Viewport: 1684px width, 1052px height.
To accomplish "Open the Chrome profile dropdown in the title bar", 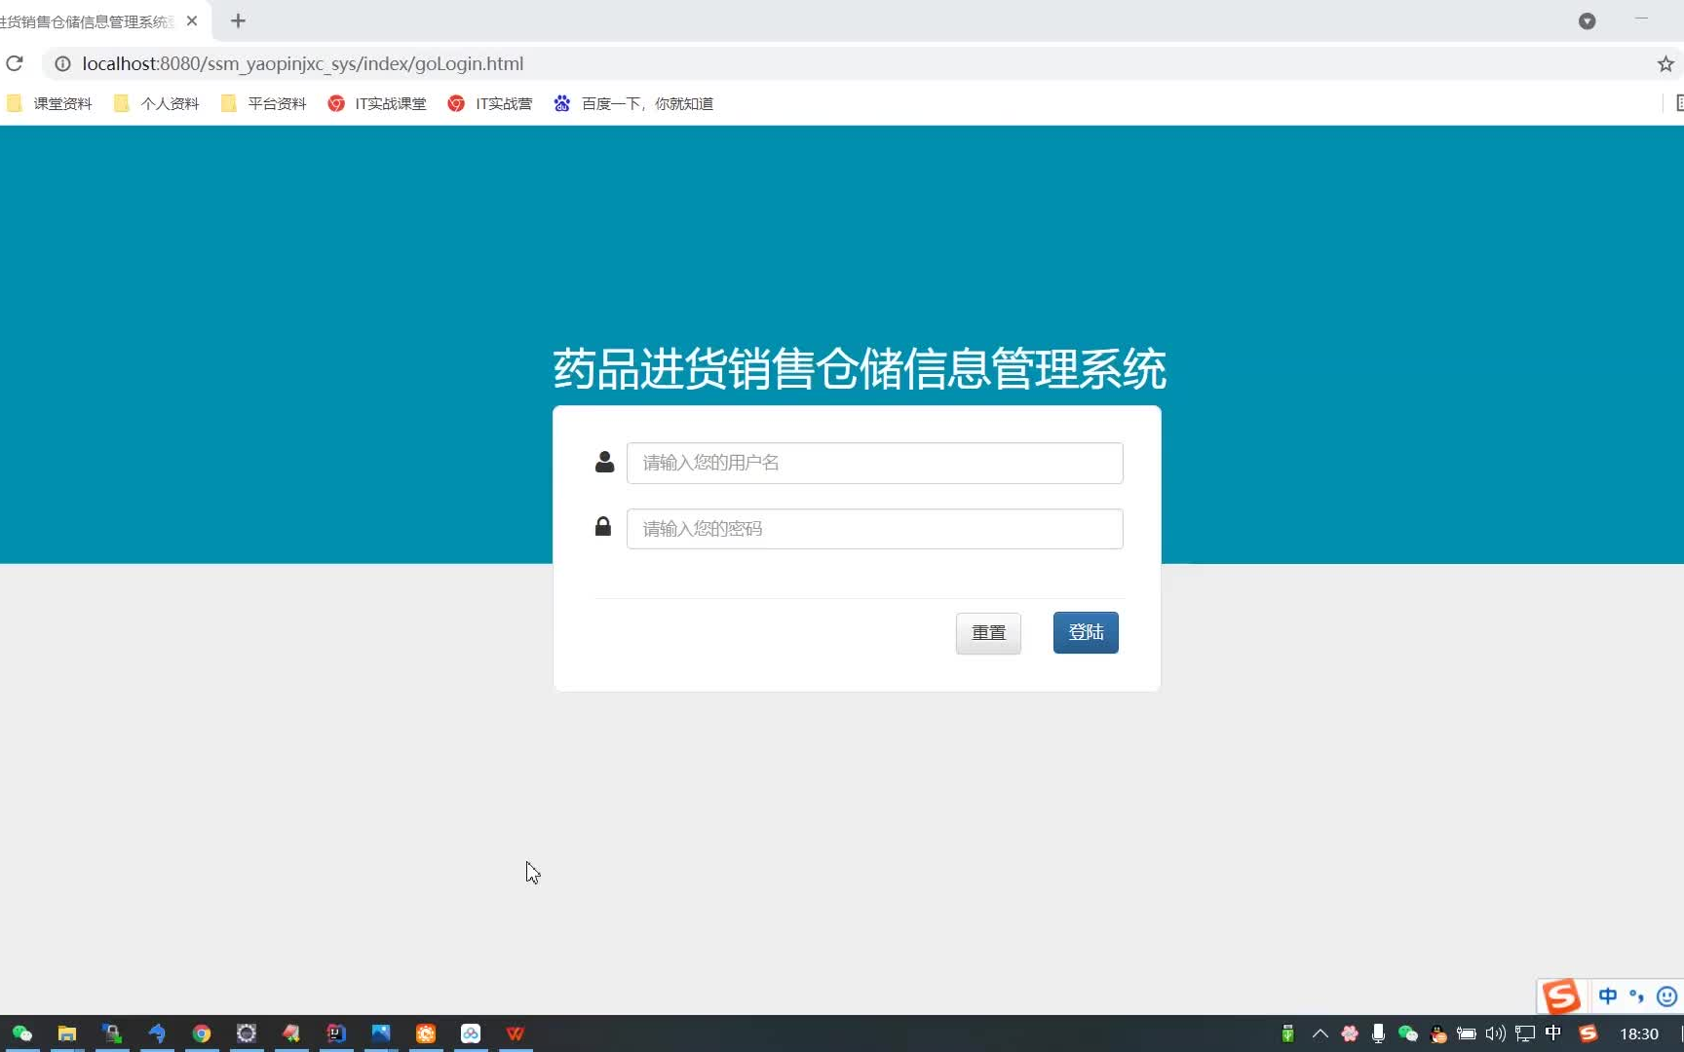I will (x=1587, y=20).
